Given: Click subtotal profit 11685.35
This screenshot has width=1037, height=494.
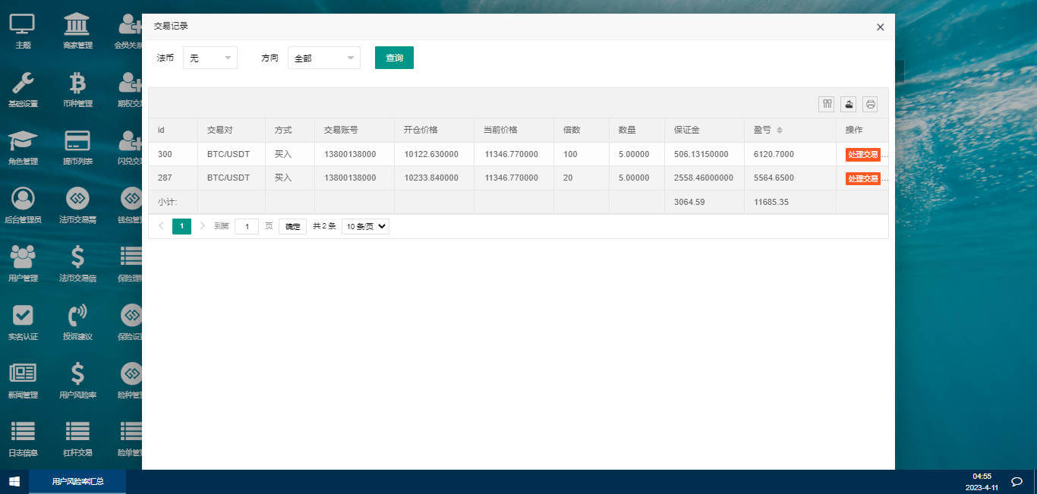Looking at the screenshot, I should click(x=771, y=202).
